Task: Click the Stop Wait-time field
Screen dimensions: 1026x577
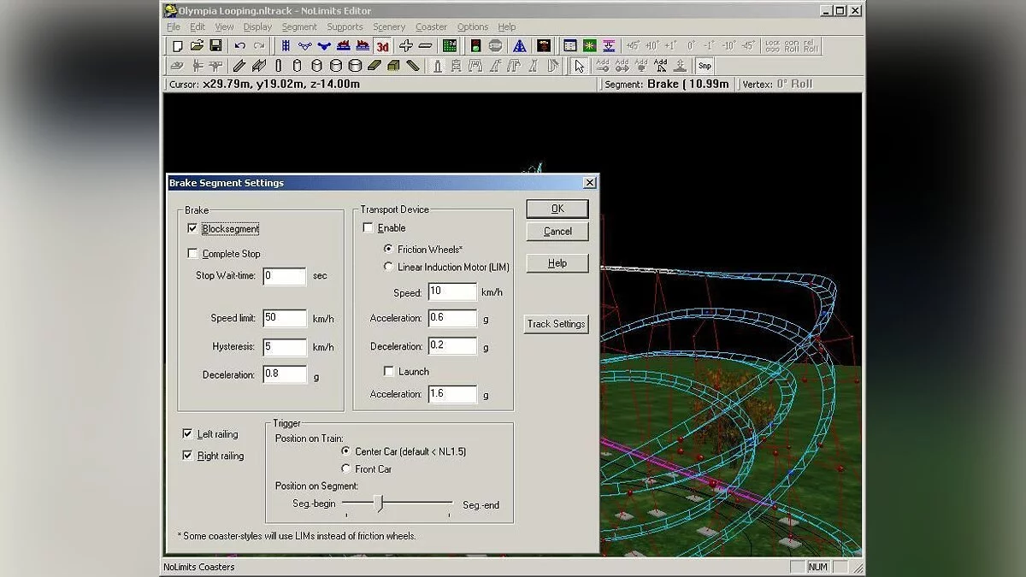Action: click(285, 276)
